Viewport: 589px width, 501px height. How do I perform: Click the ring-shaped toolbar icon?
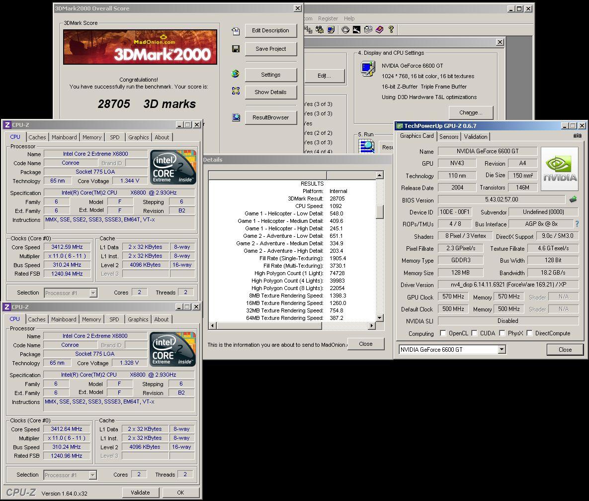(x=345, y=29)
